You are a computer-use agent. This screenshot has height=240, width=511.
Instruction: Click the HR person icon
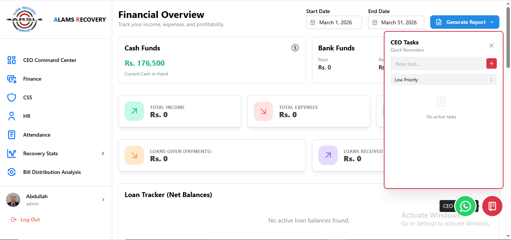[x=12, y=116]
